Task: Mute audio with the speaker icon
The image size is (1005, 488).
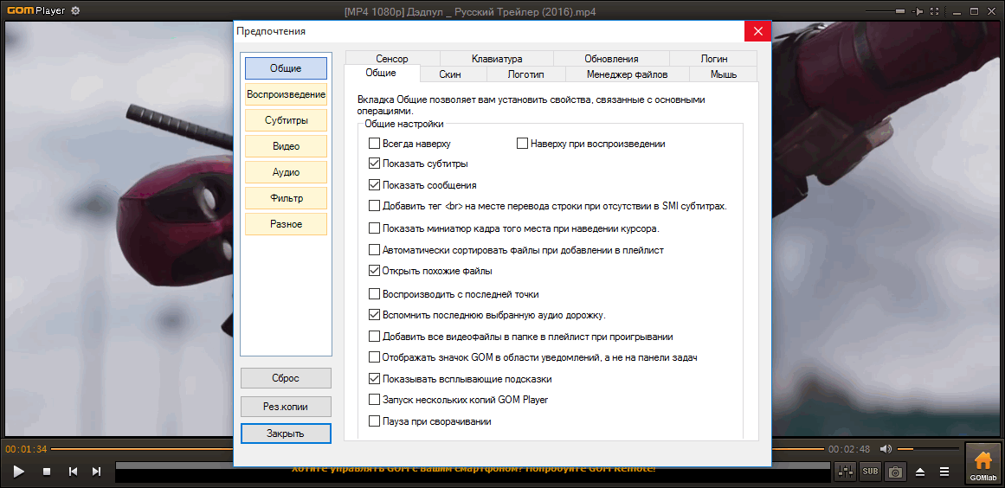Action: click(x=886, y=449)
